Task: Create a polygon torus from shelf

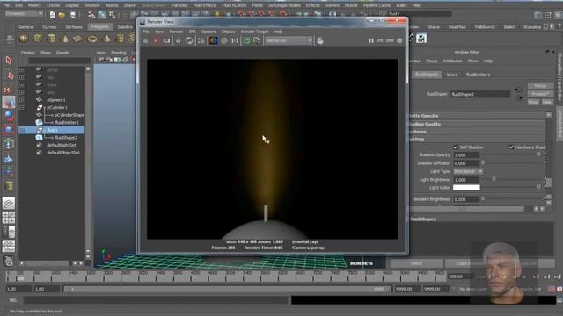Action: click(92, 39)
